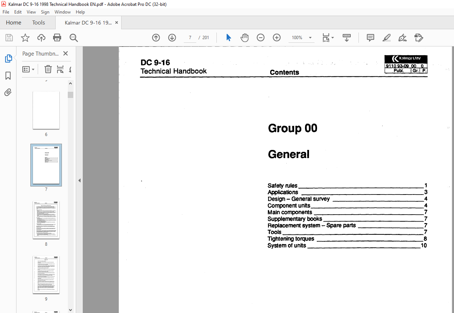The height and width of the screenshot is (313, 454).
Task: Switch to the Home tab
Action: 14,23
